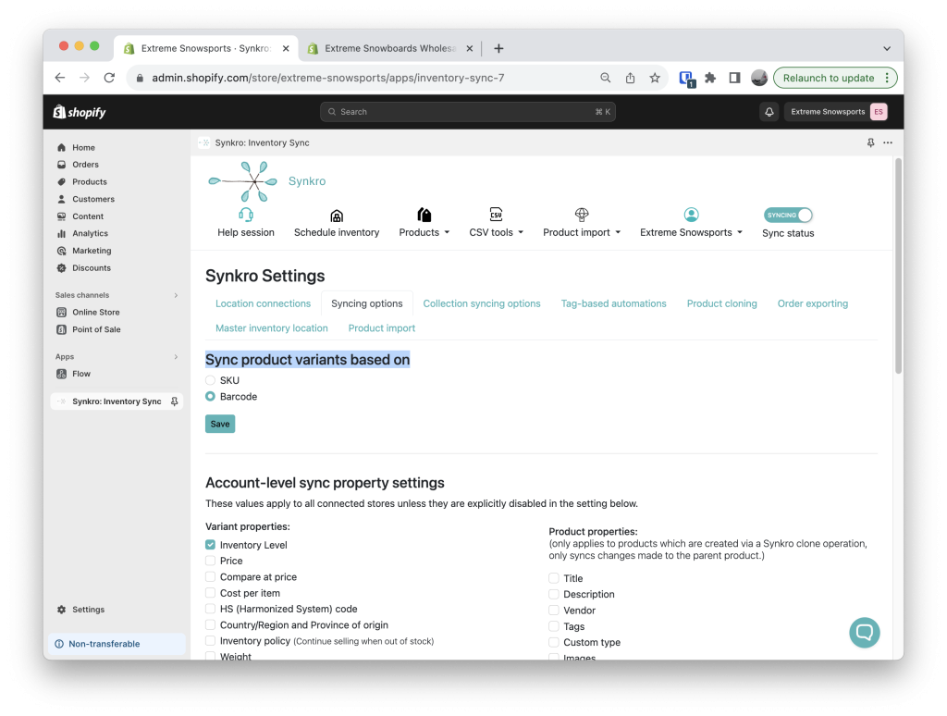Switch to Extreme Snowboards Wholesale browser tab
Viewport: 947px width, 716px height.
point(389,48)
